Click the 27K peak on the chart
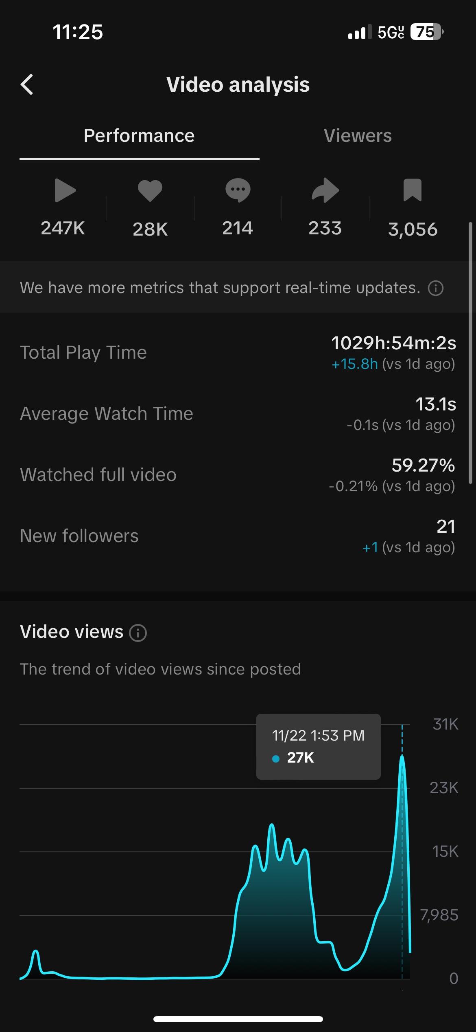This screenshot has height=1032, width=476. tap(402, 757)
